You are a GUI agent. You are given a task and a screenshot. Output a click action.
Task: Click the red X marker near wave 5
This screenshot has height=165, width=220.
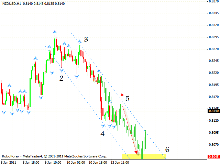coord(122,95)
